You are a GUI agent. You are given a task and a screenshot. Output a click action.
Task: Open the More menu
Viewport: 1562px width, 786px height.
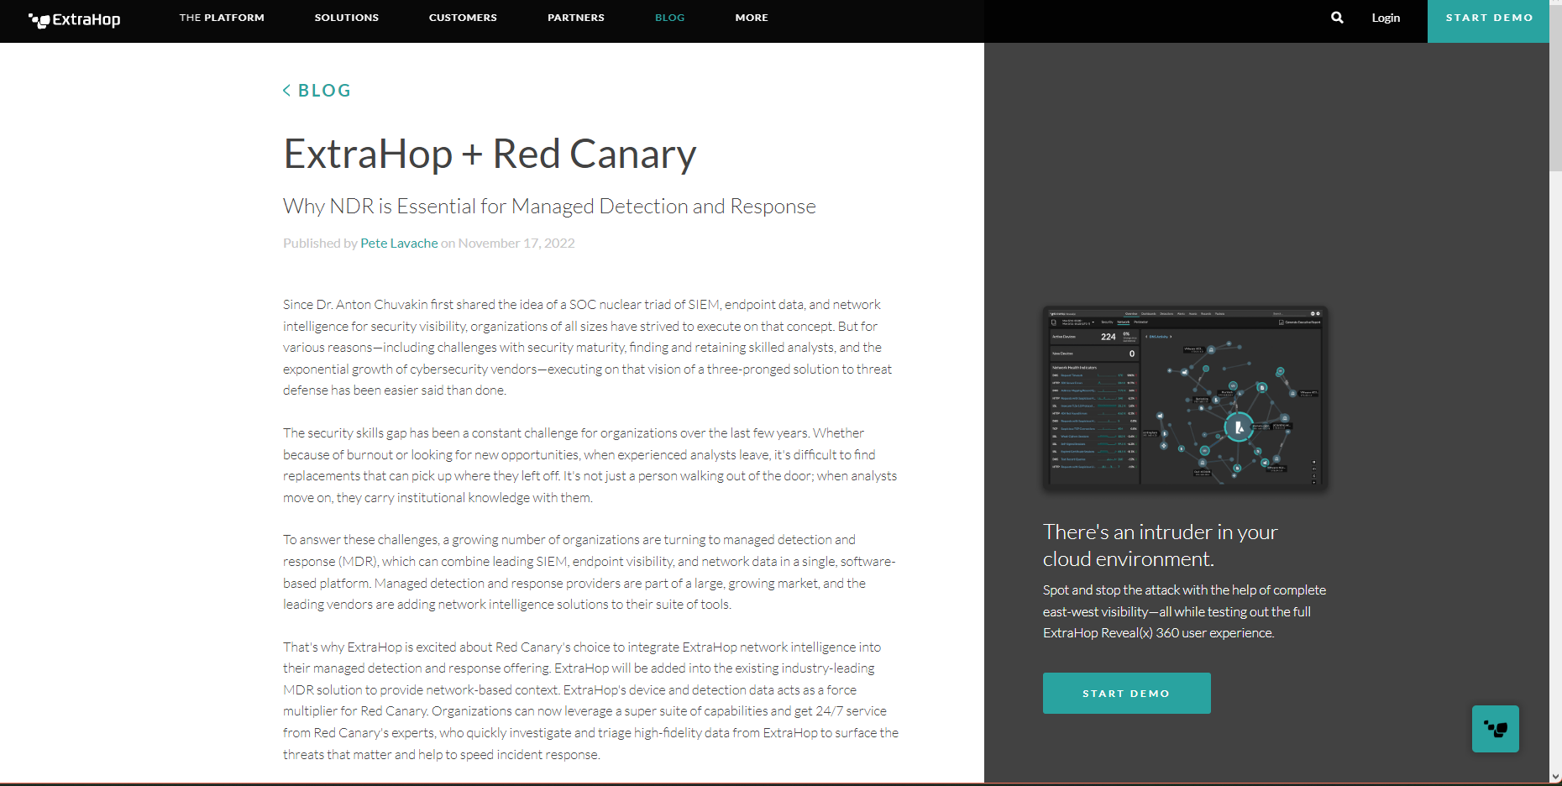tap(752, 18)
